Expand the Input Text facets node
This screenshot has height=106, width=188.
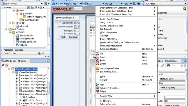coord(20,100)
